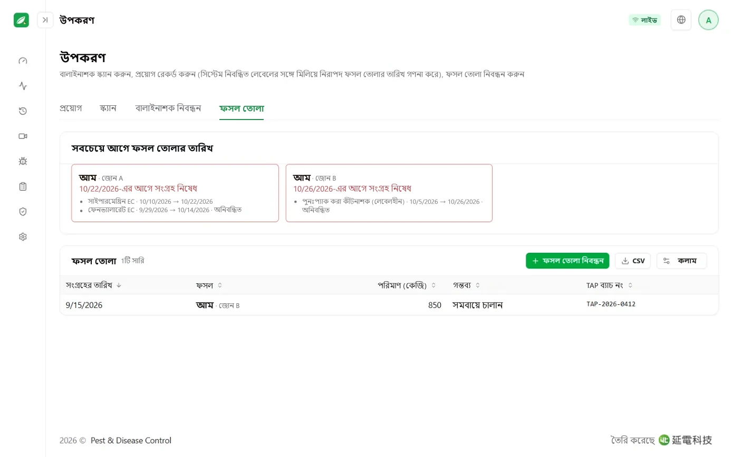This screenshot has height=457, width=732.
Task: Click the globe language switcher
Action: click(681, 20)
